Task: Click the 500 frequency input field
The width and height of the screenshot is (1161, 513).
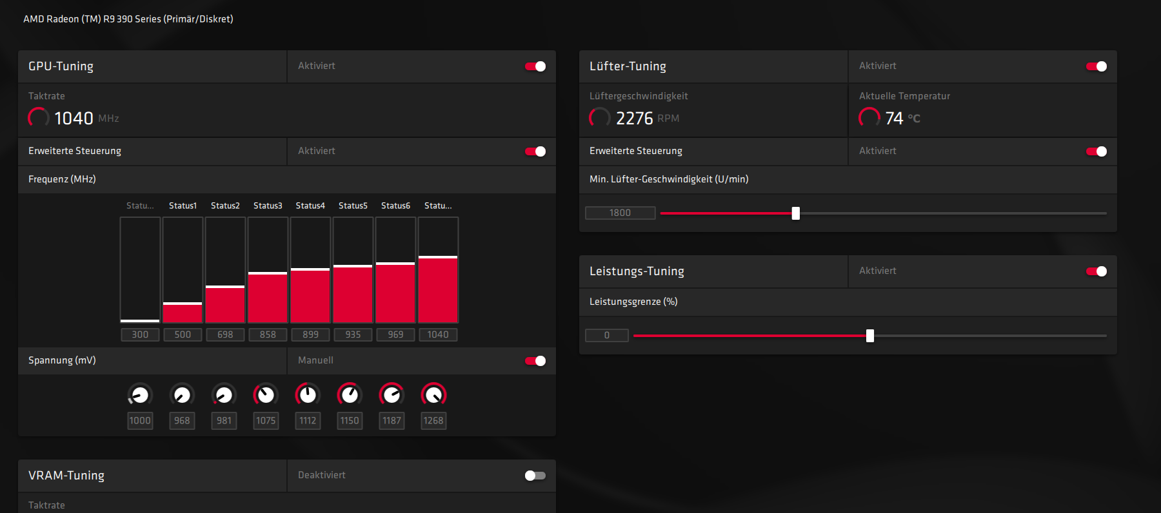Action: click(x=183, y=334)
